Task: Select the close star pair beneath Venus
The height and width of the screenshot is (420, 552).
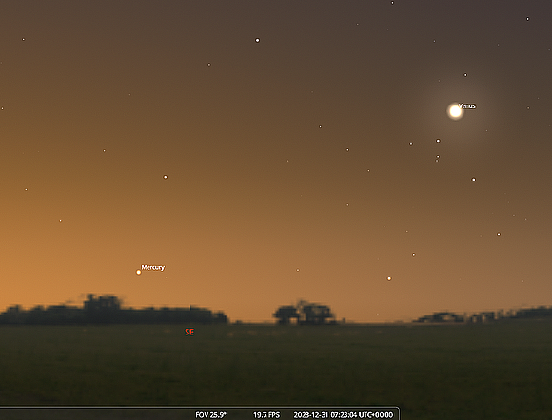Action: coord(437,159)
